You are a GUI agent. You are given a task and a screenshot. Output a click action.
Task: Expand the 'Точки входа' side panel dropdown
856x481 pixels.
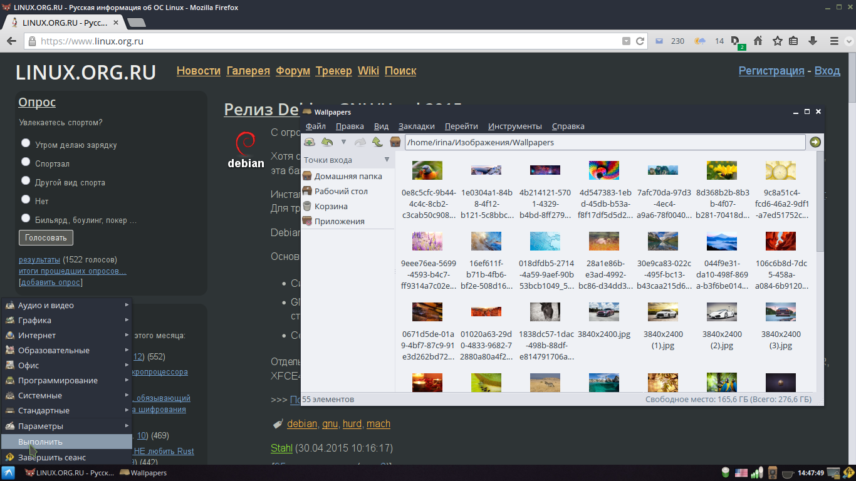coord(387,160)
